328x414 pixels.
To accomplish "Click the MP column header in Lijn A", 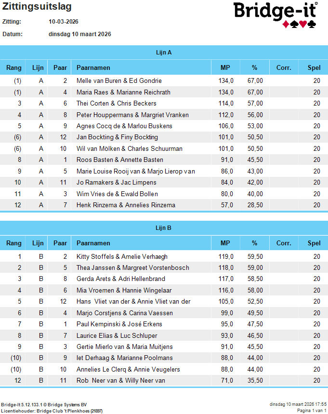I will (x=225, y=68).
